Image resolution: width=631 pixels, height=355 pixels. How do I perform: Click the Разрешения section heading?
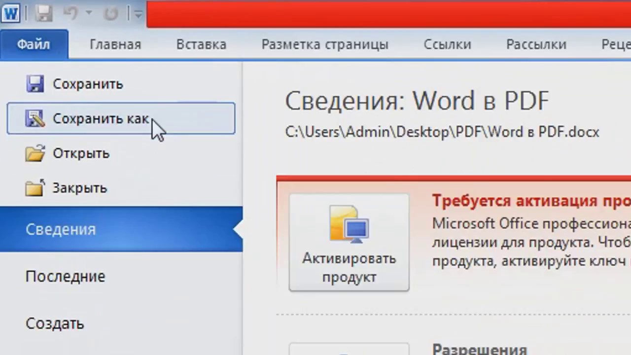click(480, 349)
